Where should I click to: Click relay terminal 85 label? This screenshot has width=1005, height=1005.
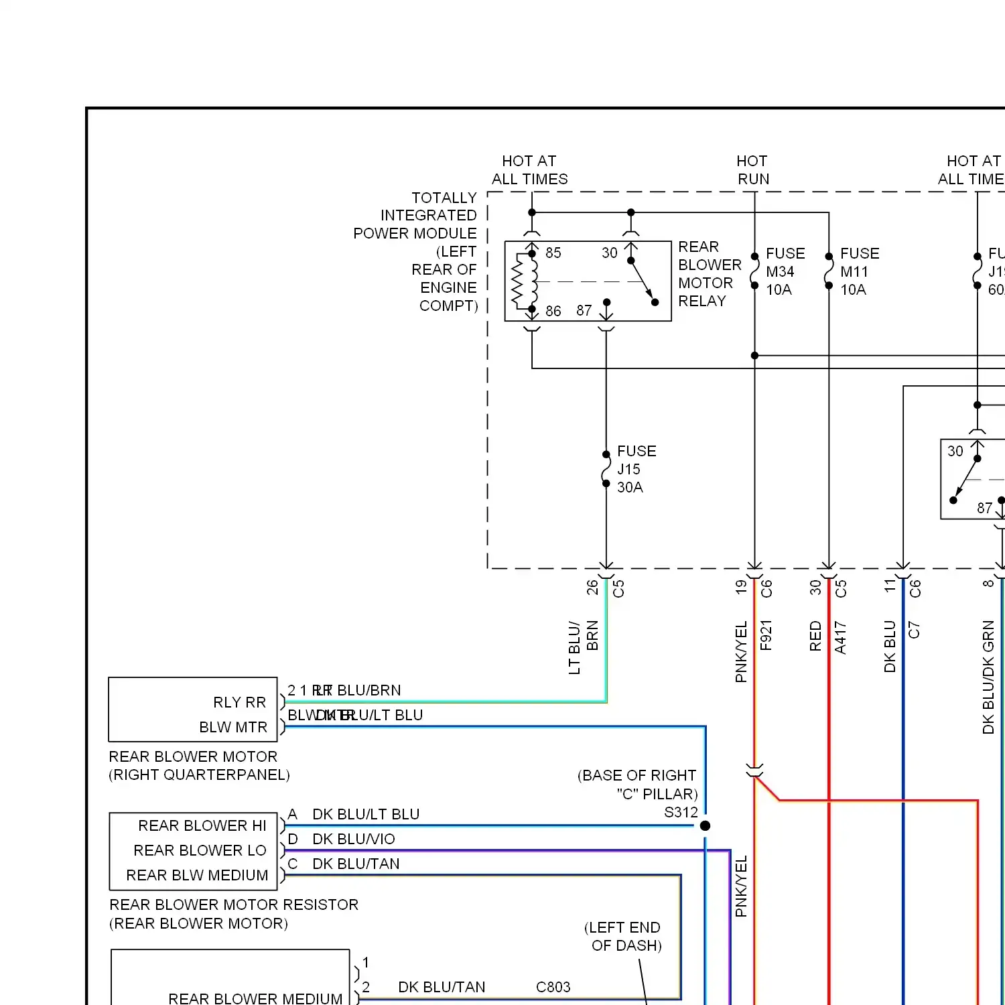click(x=553, y=253)
